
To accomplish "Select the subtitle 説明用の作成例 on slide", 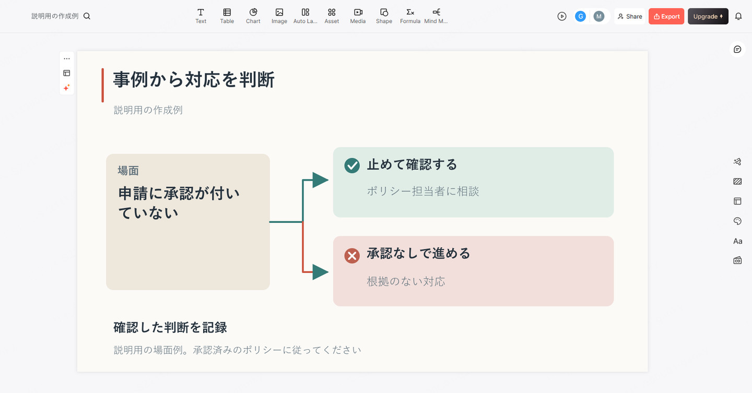I will click(x=148, y=110).
